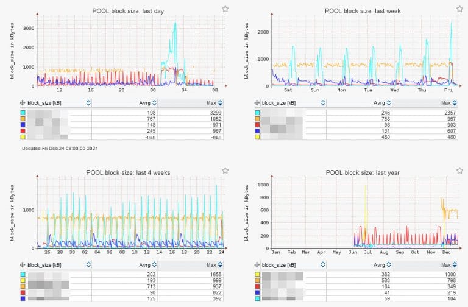Click move handle in last week legend header
This screenshot has height=307, width=468.
(x=257, y=103)
